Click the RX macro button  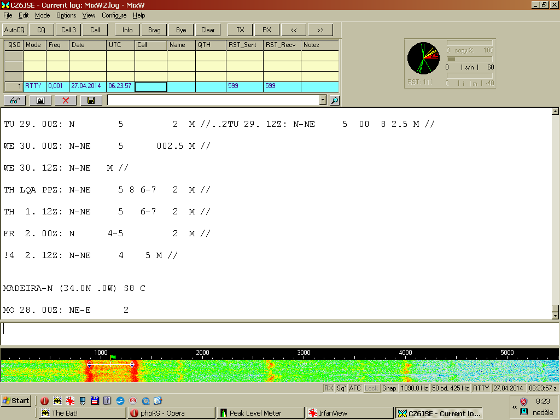click(x=267, y=30)
